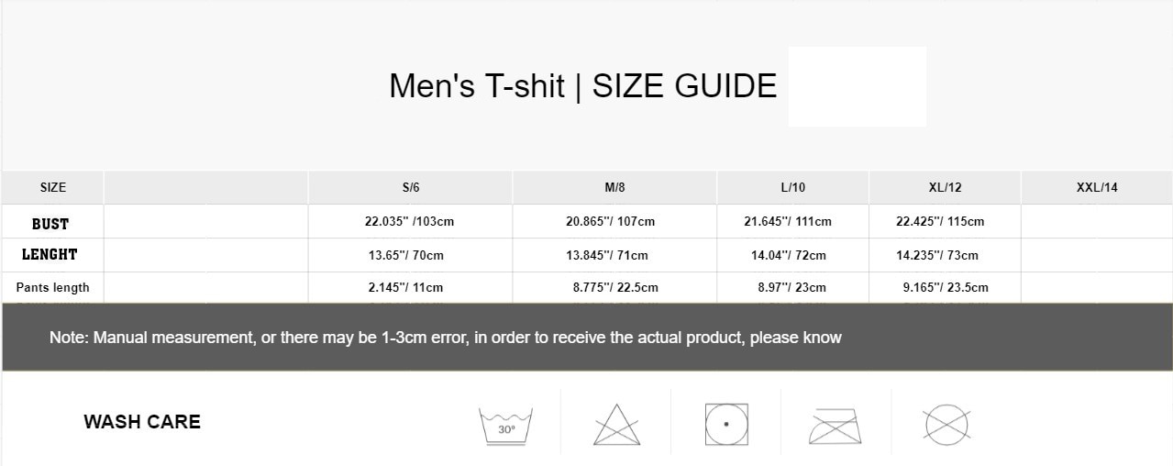Click the do-not-dry-clean circle icon

tap(946, 424)
